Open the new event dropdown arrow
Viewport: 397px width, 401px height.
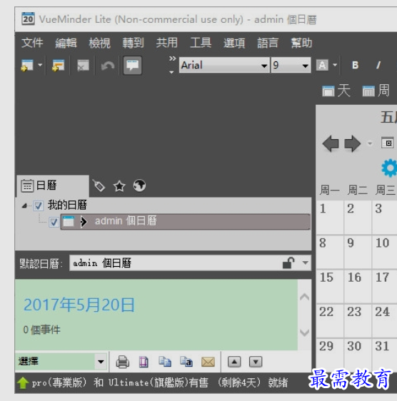click(40, 65)
